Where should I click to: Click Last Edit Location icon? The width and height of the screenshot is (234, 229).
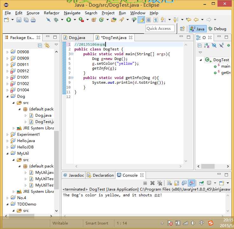pyautogui.click(x=189, y=20)
